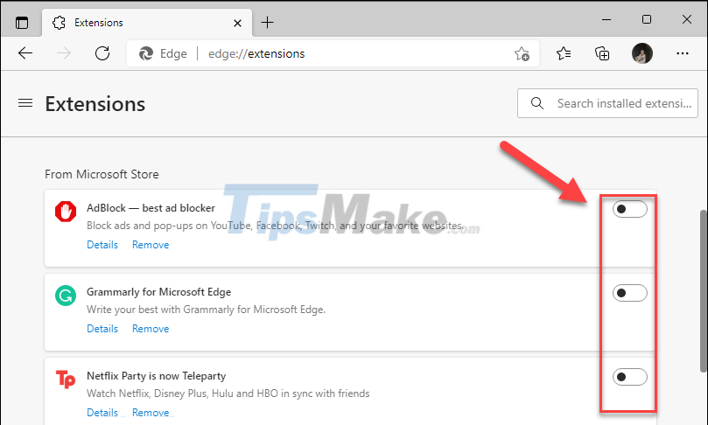Click the 'AdBlock — best ad blocker' title
Screen dimensions: 708x425
[x=151, y=208]
